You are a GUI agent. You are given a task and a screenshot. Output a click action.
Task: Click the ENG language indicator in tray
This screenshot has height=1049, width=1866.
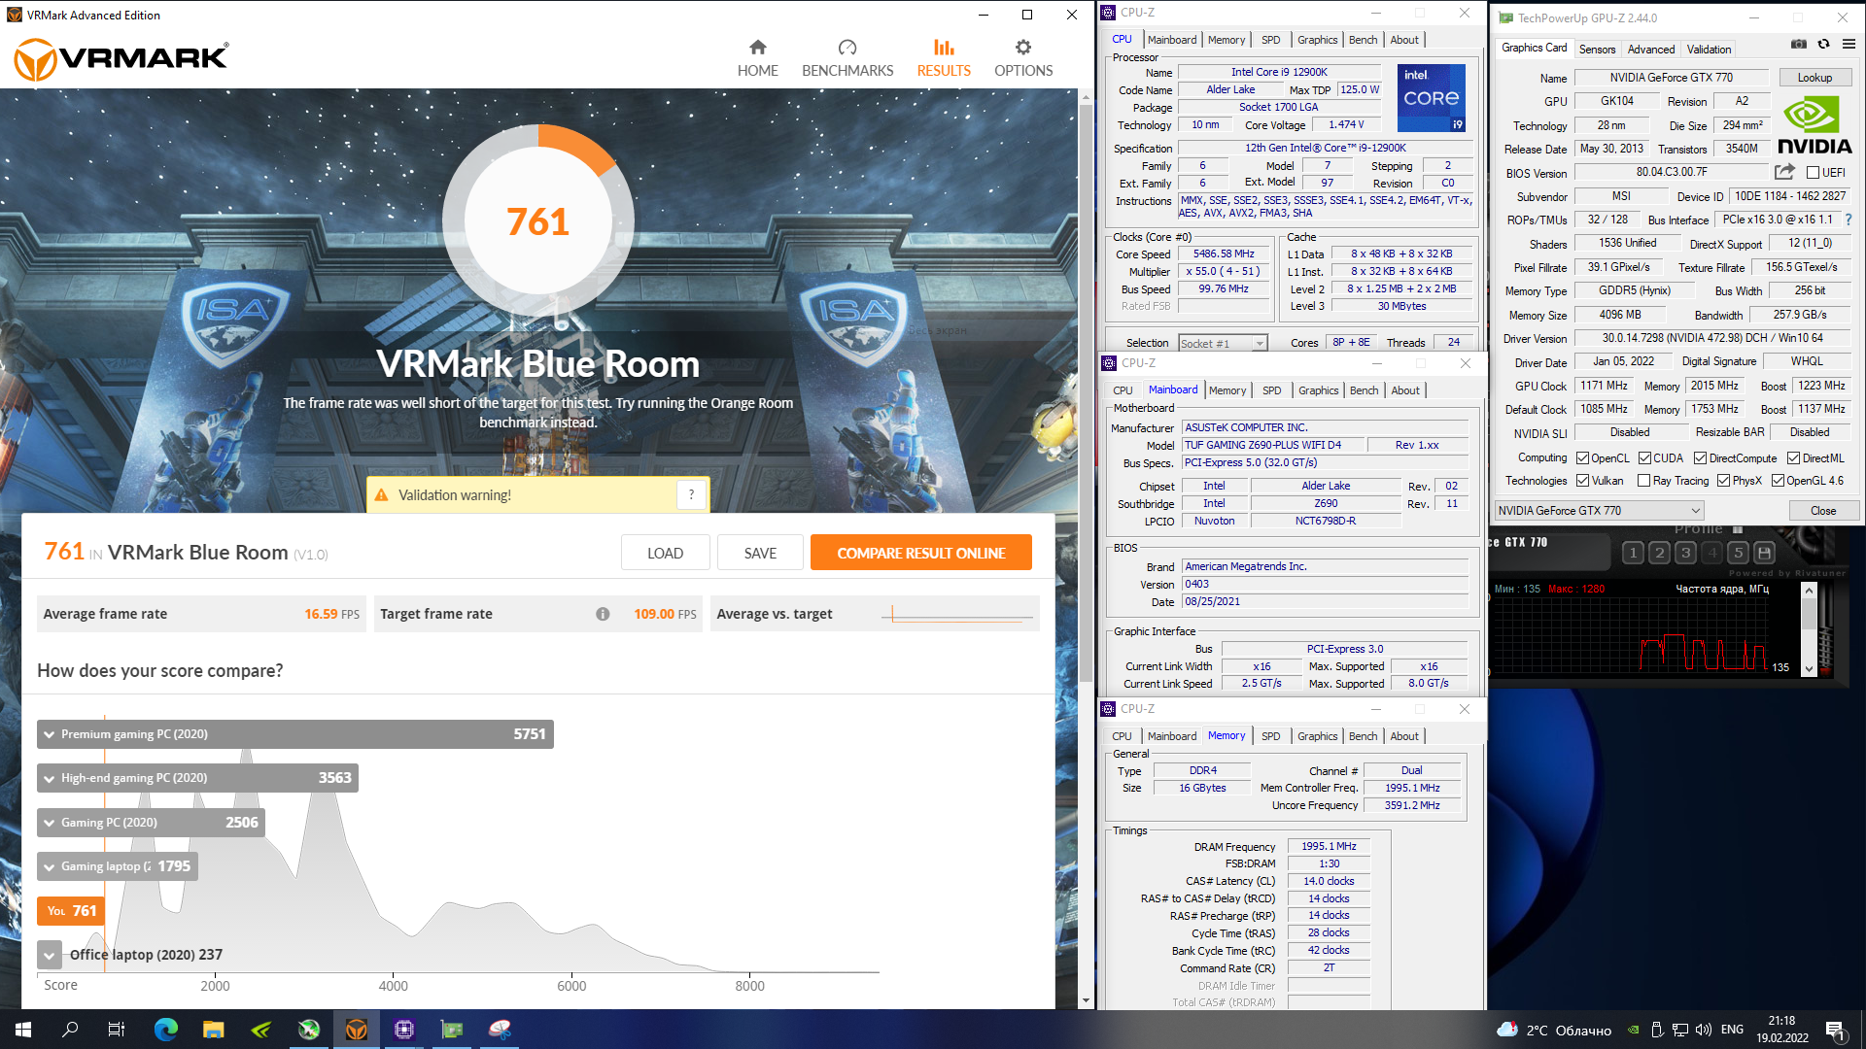tap(1732, 1030)
